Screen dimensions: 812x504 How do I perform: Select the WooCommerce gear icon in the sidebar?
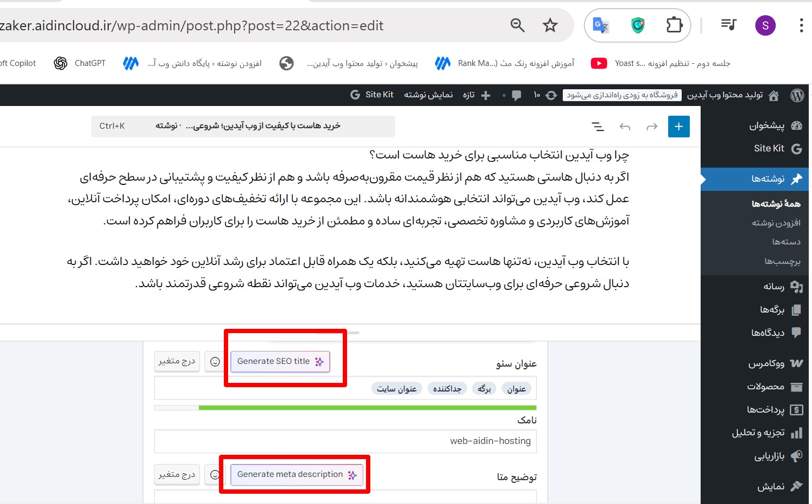pos(796,363)
